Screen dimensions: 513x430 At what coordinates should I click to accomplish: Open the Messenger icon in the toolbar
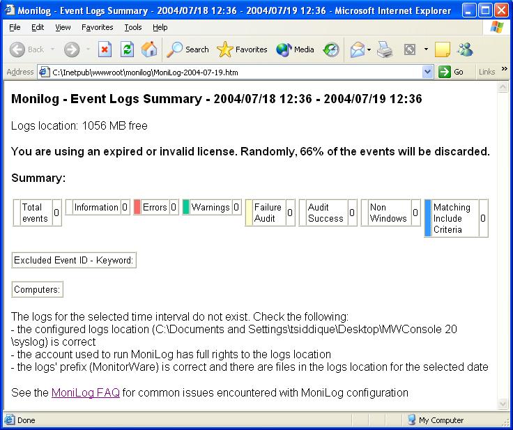465,49
